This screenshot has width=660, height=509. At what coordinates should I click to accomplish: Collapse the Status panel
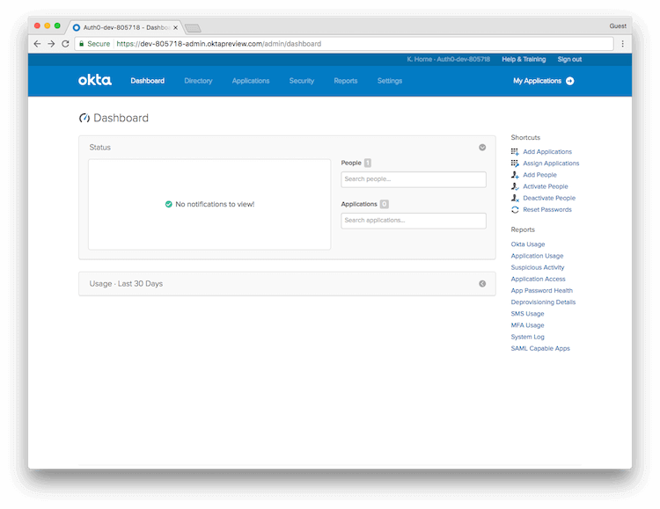click(482, 148)
